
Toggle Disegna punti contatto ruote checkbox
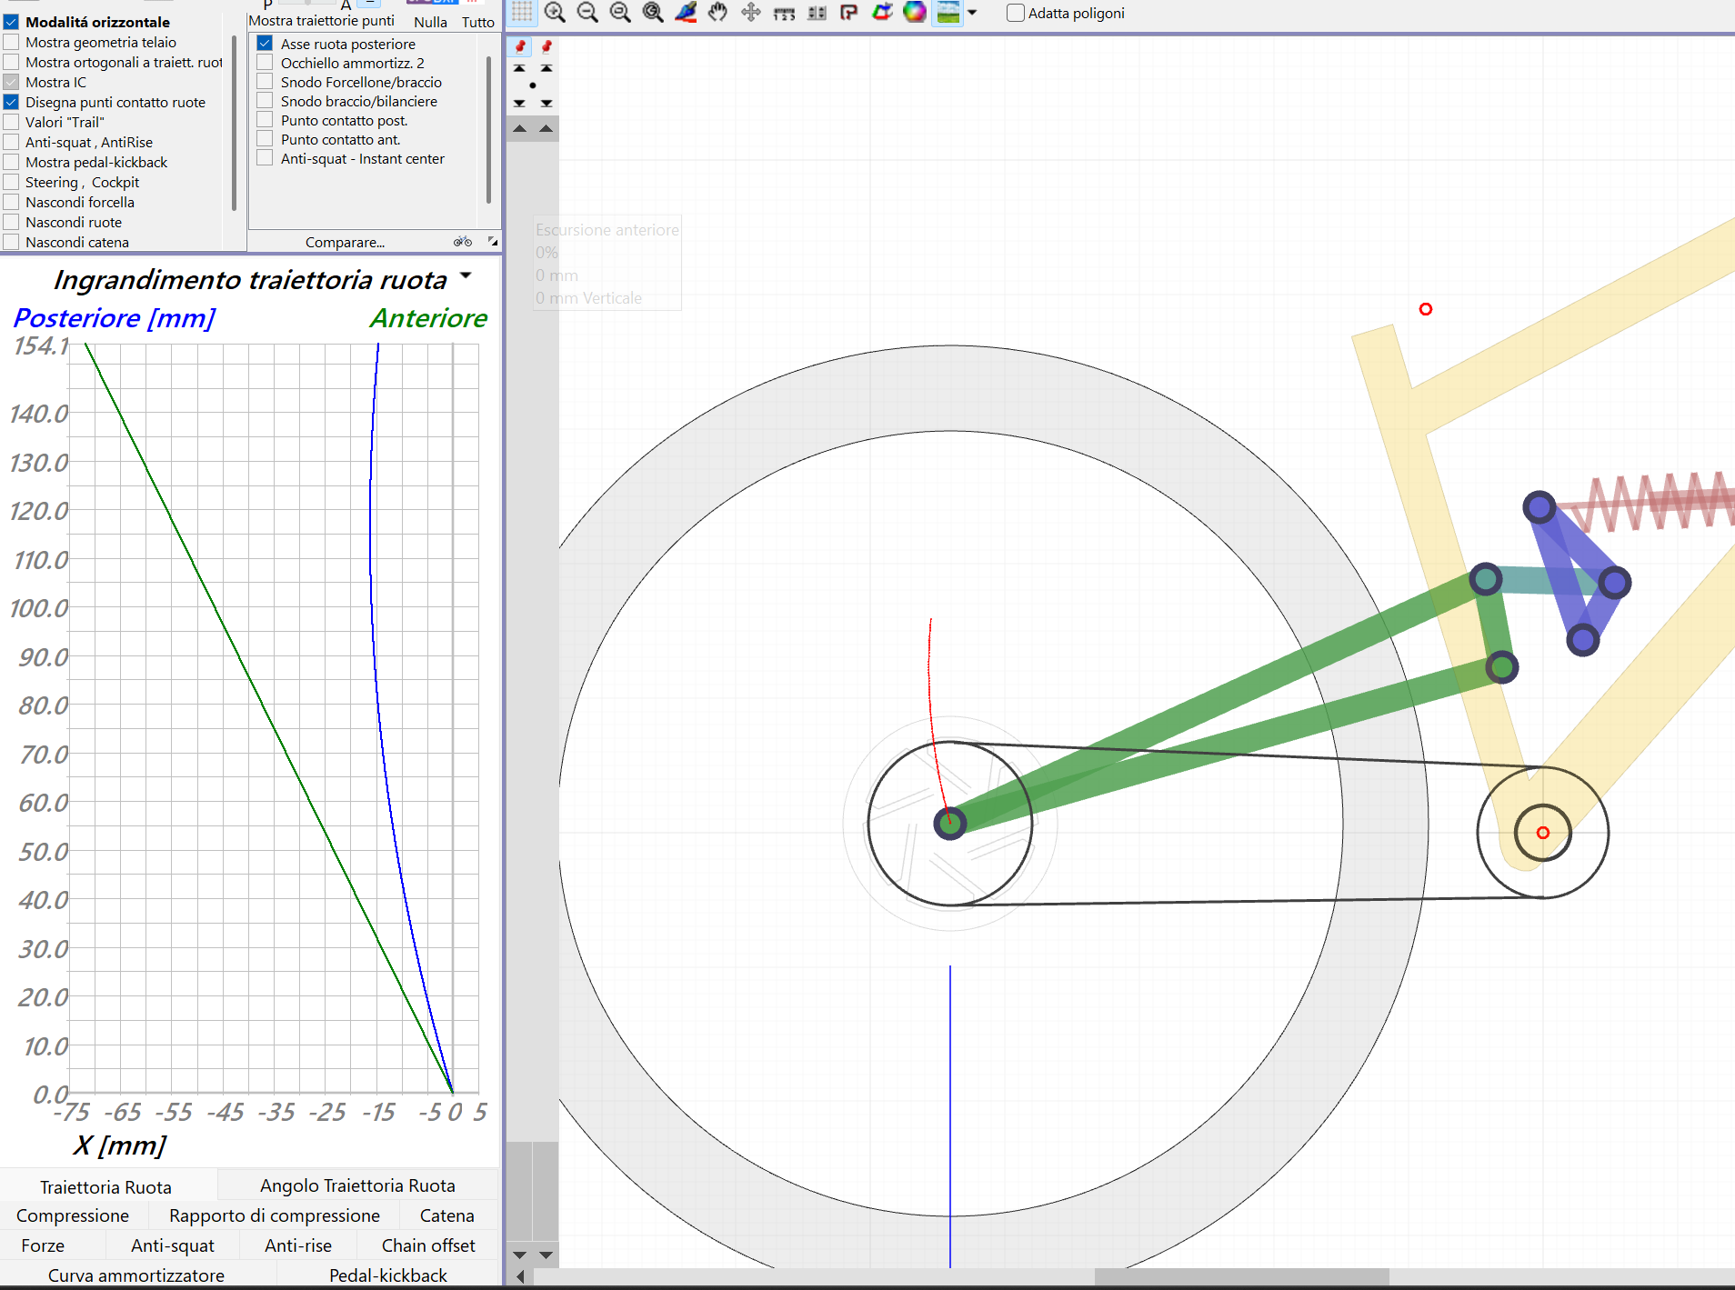[x=11, y=102]
